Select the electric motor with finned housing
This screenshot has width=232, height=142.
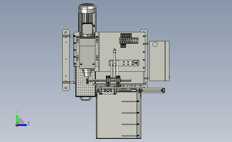coord(87,20)
